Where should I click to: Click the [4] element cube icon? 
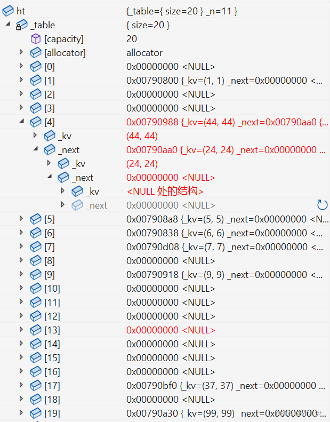coord(36,122)
